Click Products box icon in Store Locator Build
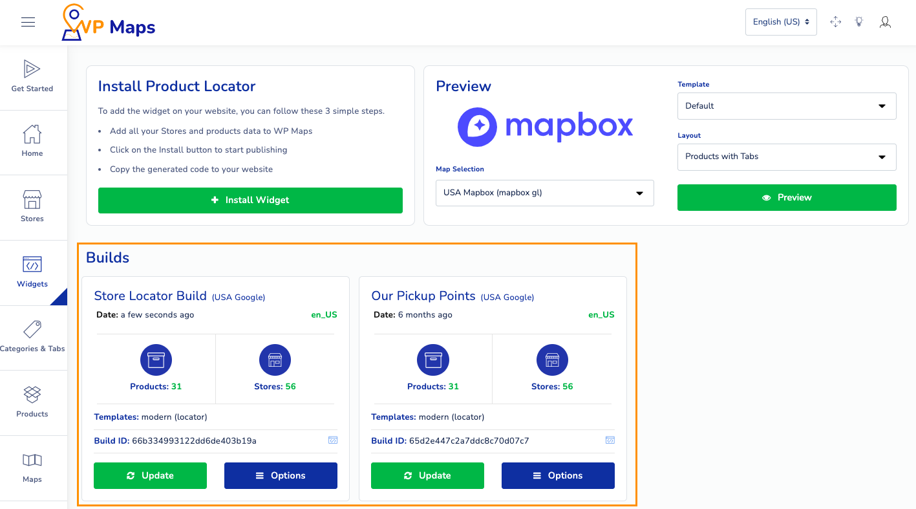Viewport: 916px width, 509px height. 156,360
